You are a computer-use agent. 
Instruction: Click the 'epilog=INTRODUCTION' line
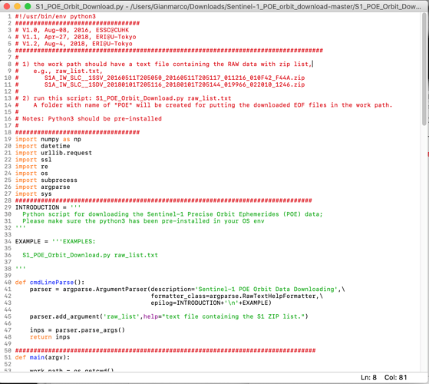tap(211, 303)
